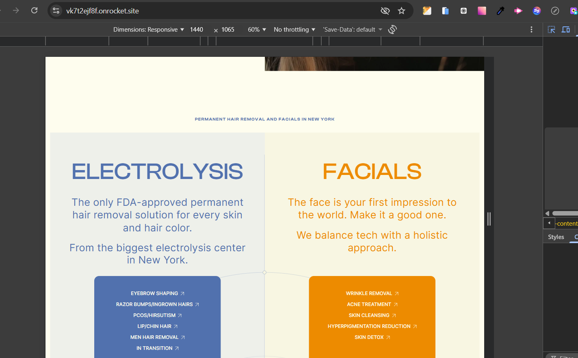Screen dimensions: 578x358
Task: Open site information icon in address bar
Action: 56,11
